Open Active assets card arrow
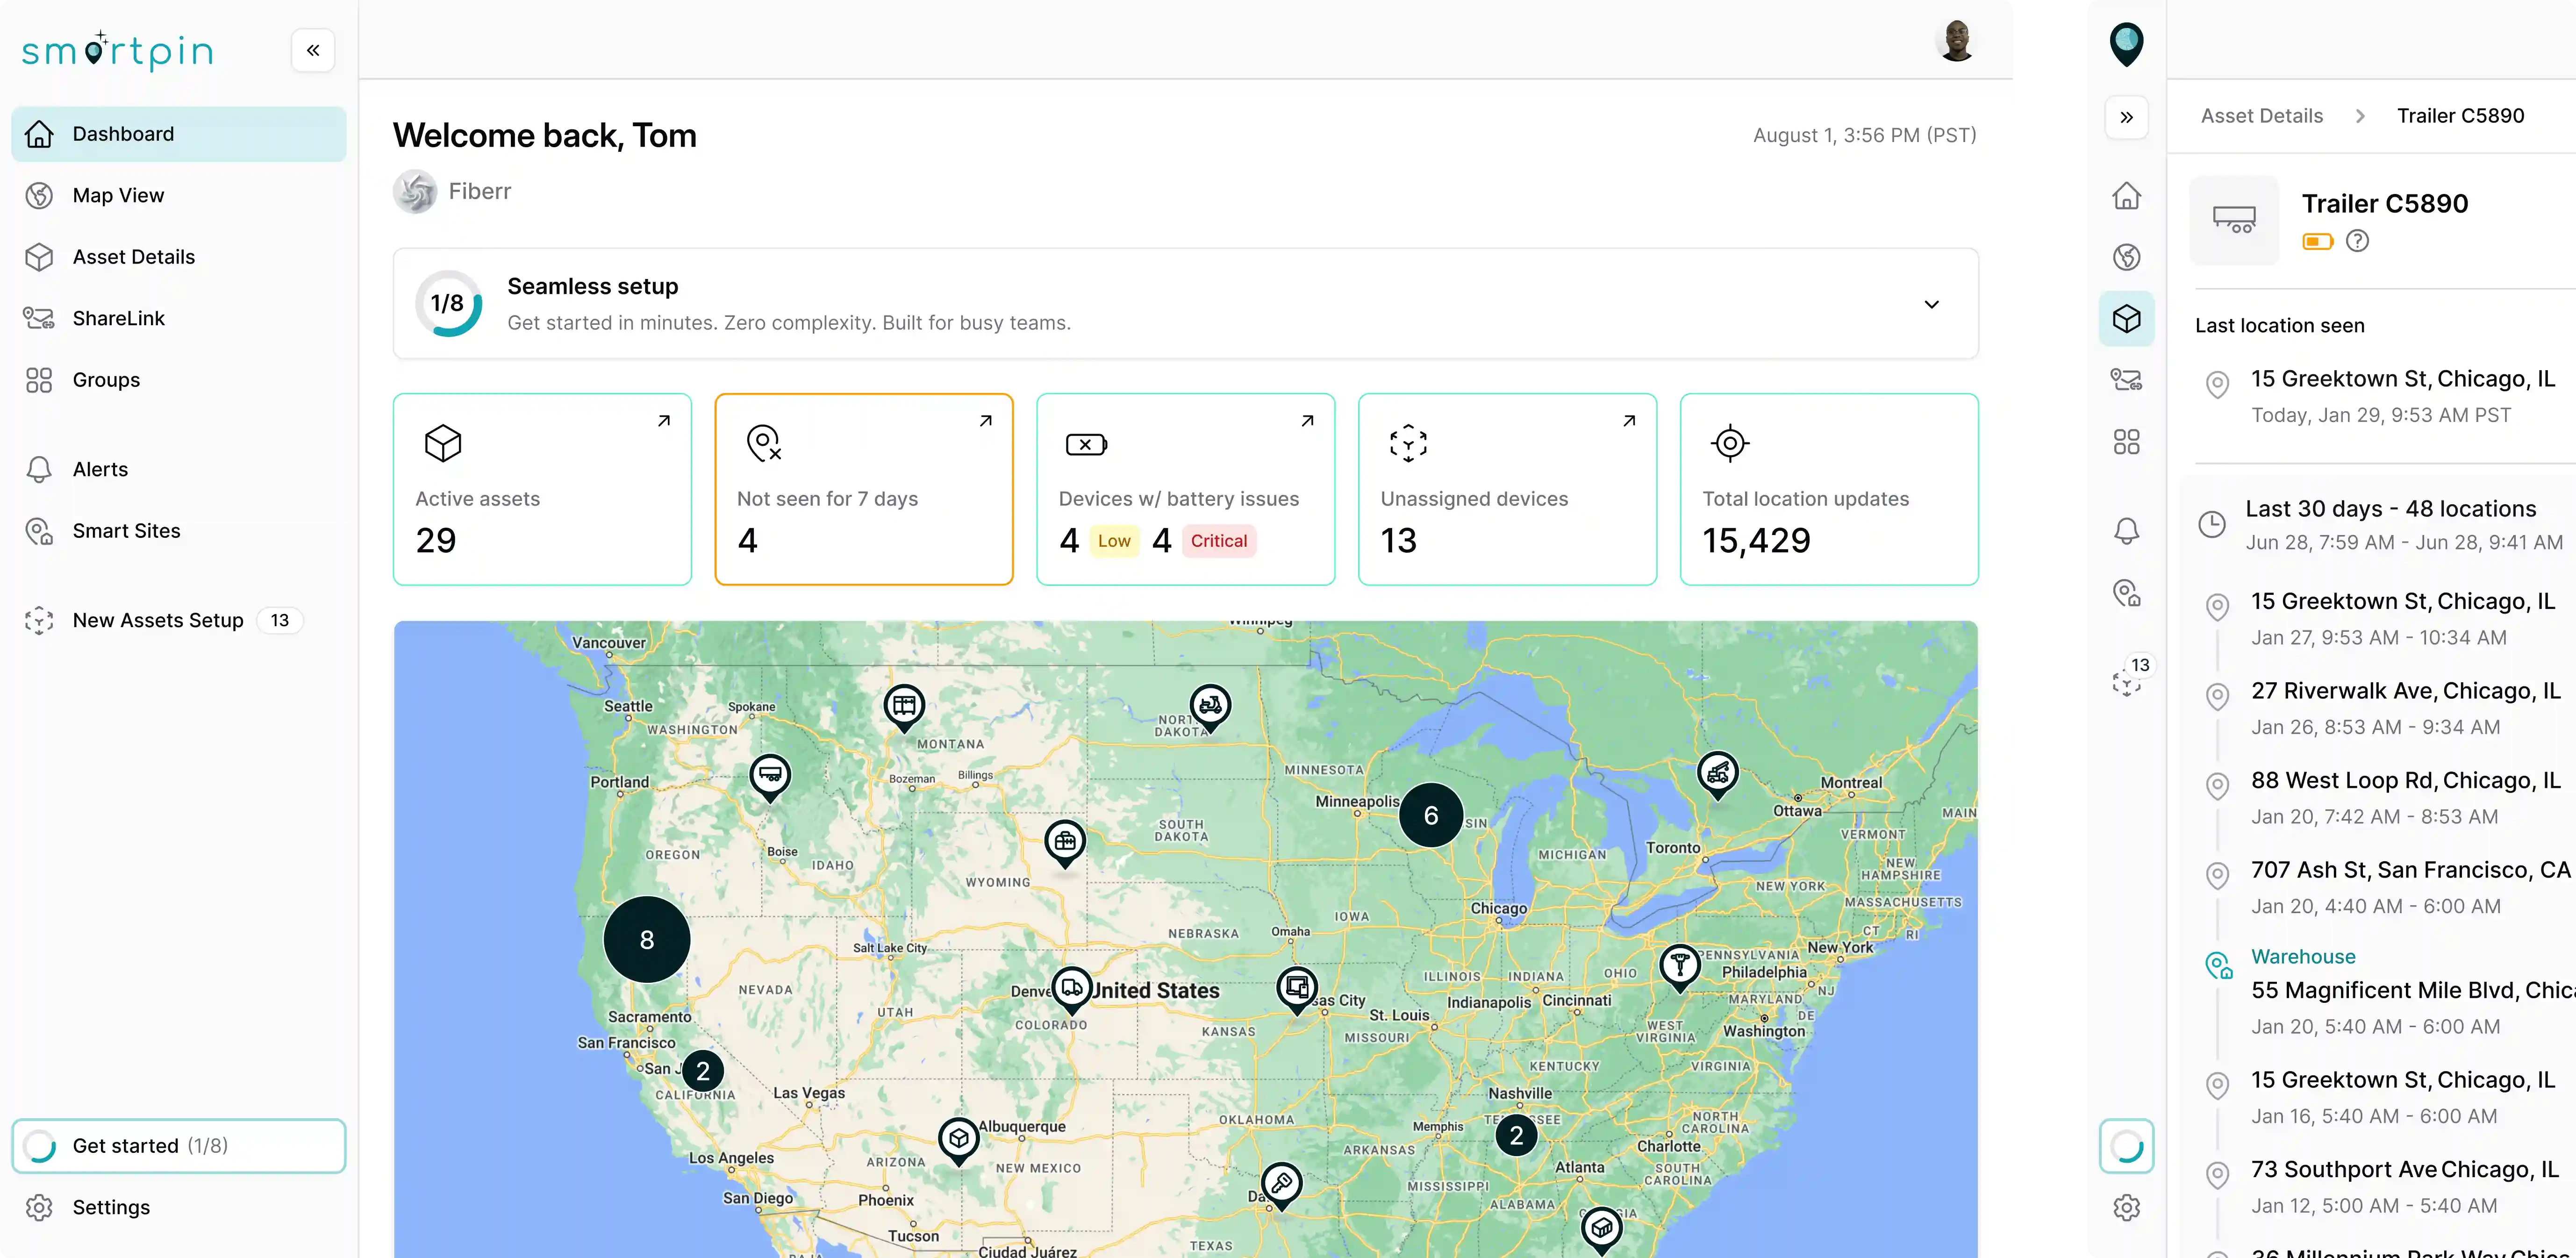This screenshot has height=1258, width=2576. click(x=663, y=421)
